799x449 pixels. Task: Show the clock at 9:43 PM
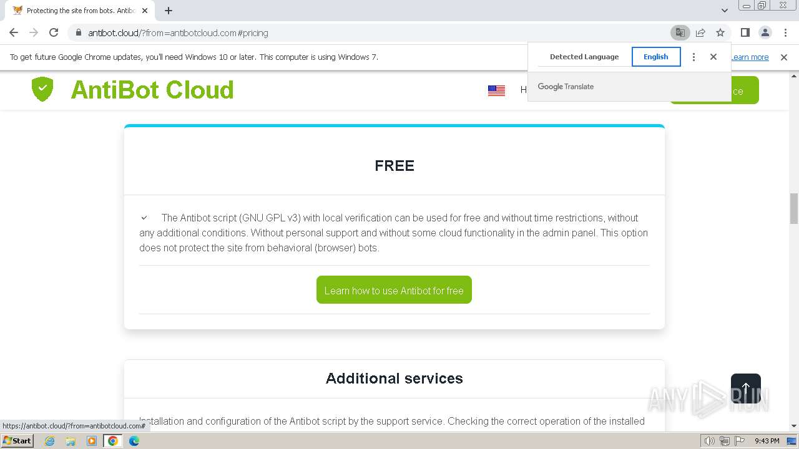767,441
